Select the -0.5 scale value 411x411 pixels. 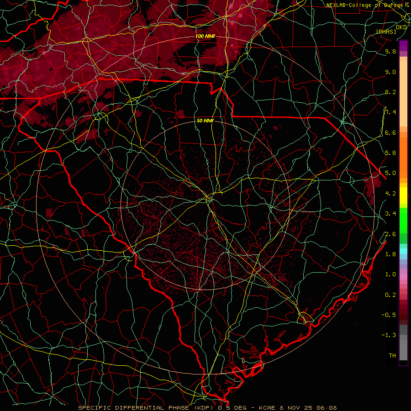point(389,315)
